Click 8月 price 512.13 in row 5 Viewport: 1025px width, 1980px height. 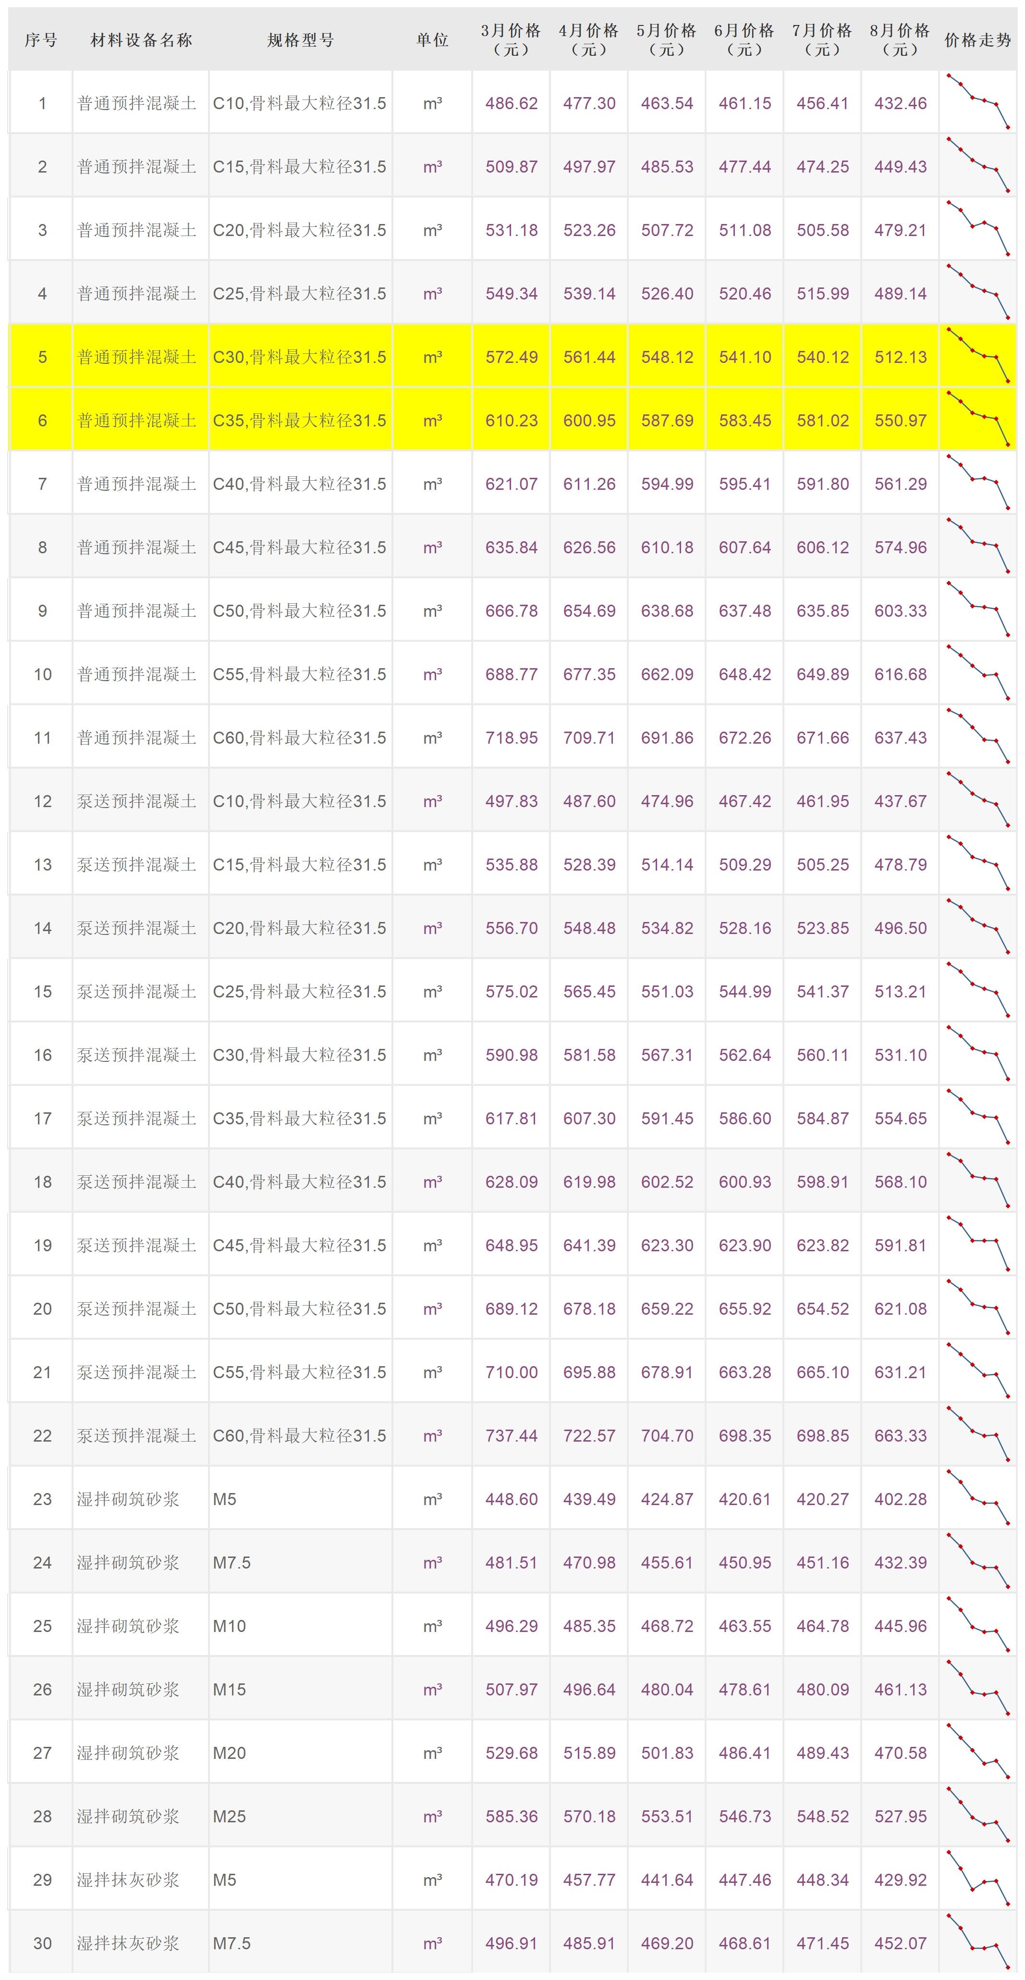(900, 357)
